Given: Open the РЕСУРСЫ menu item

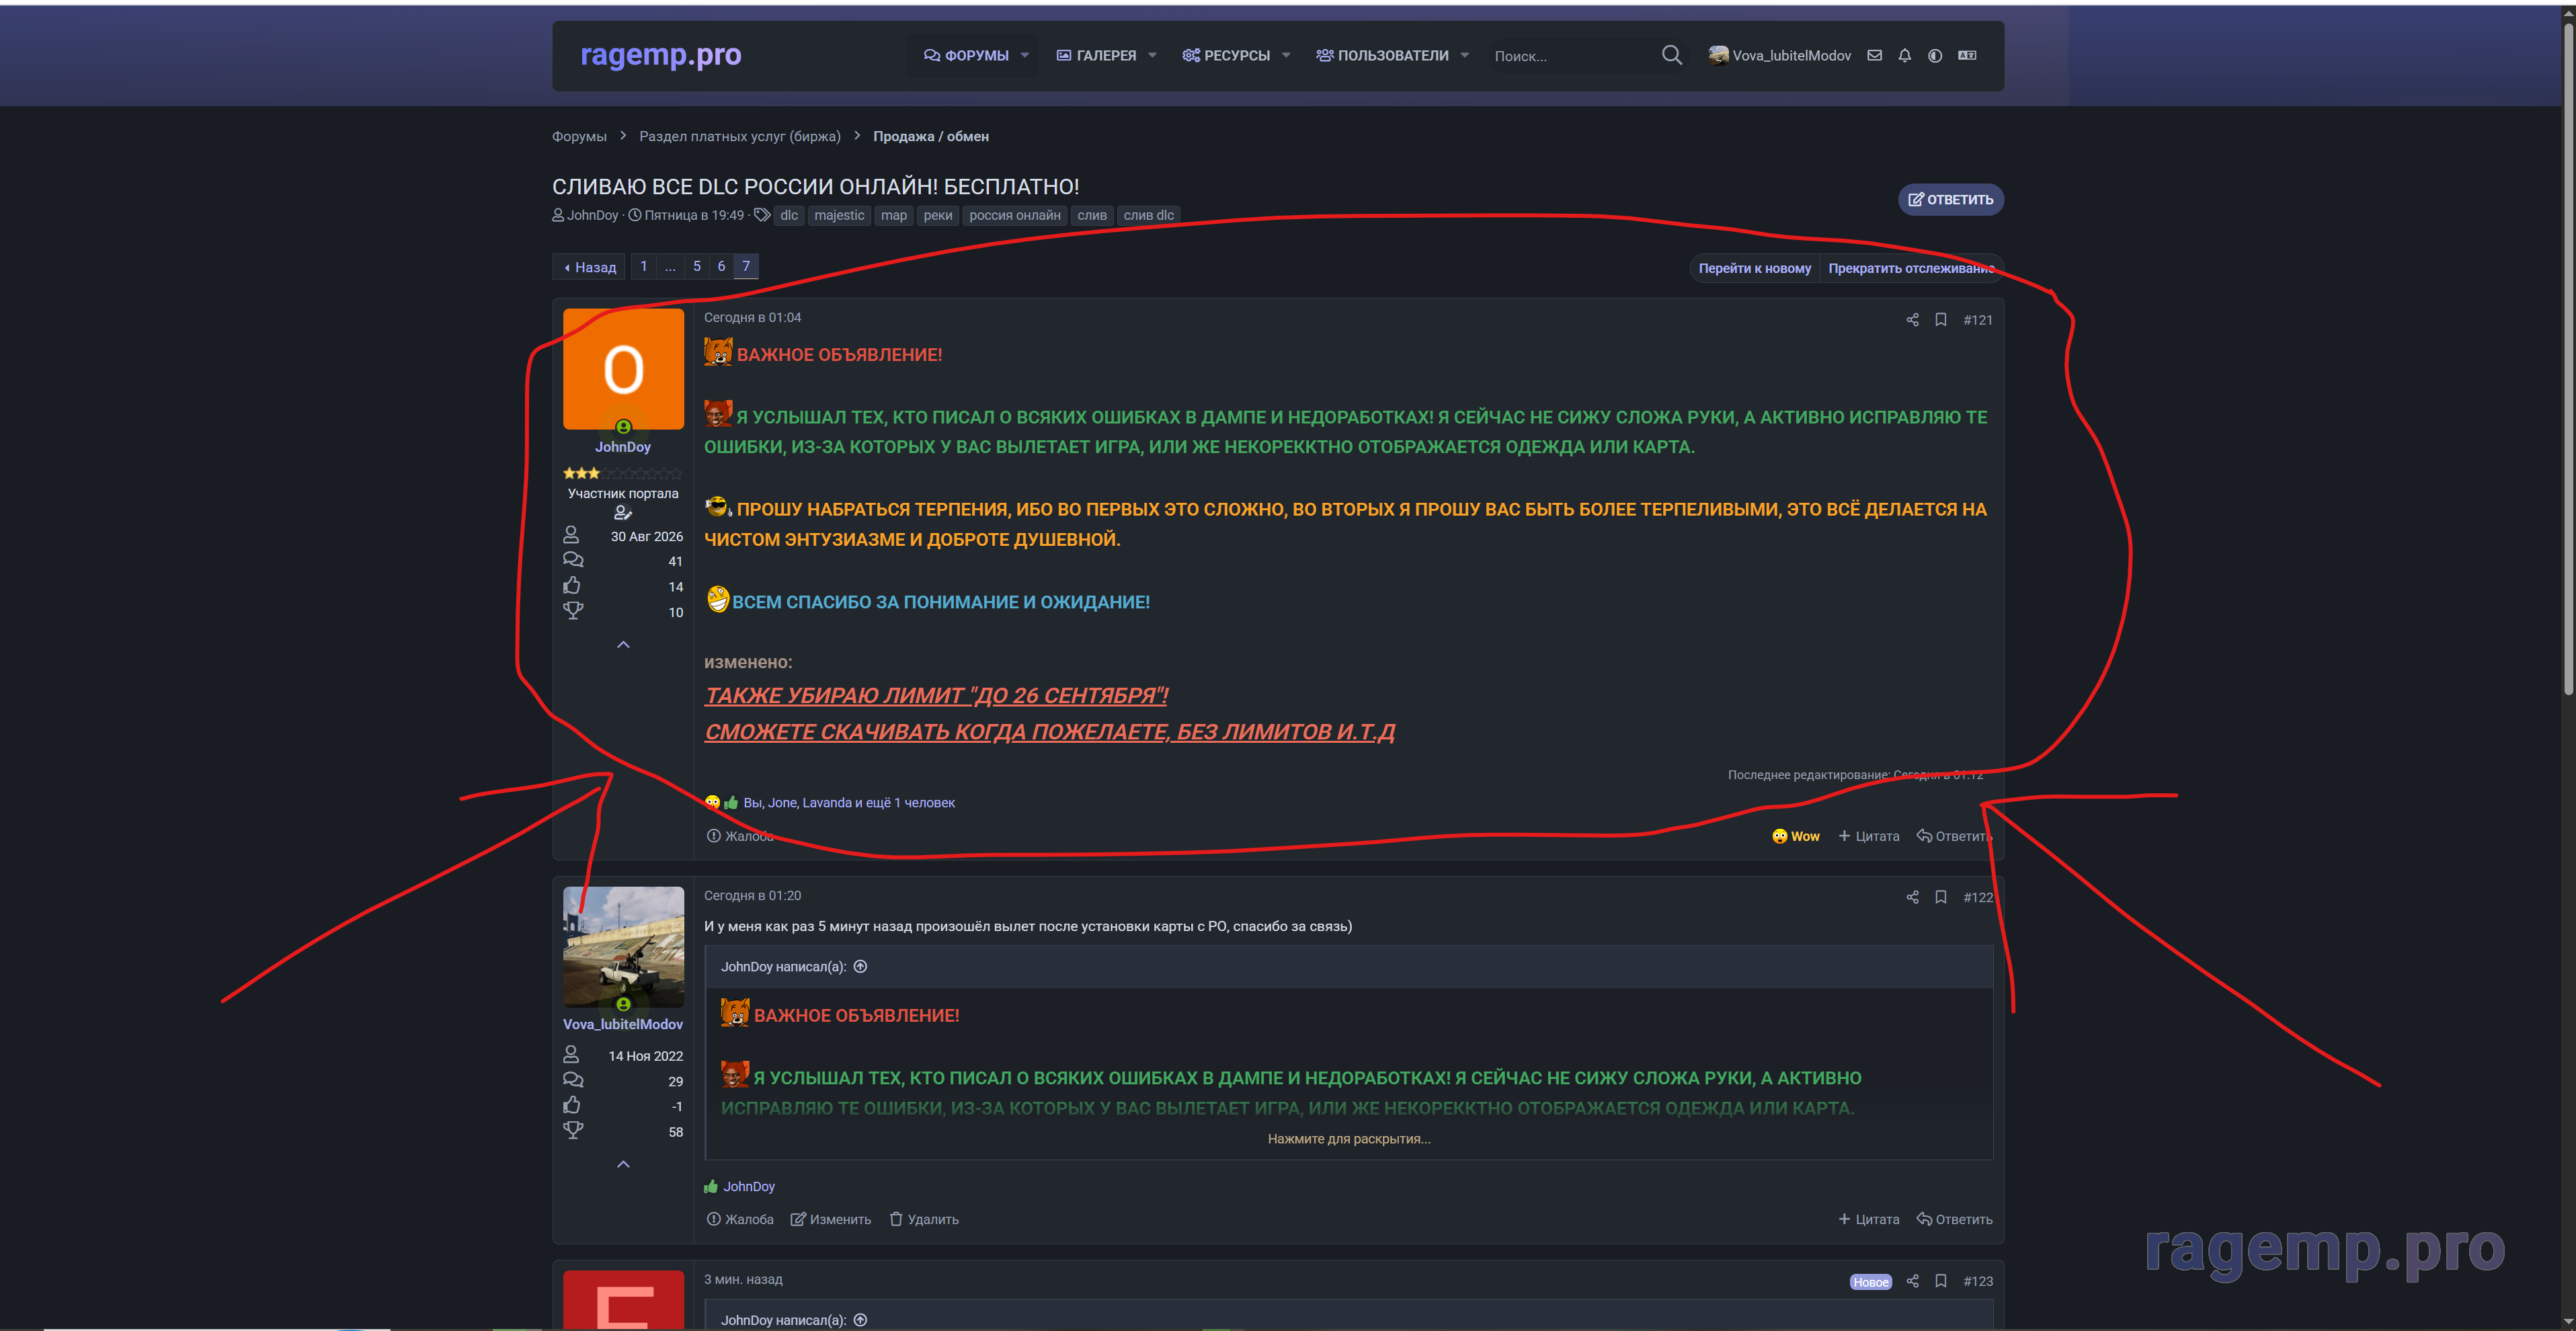Looking at the screenshot, I should [1226, 56].
